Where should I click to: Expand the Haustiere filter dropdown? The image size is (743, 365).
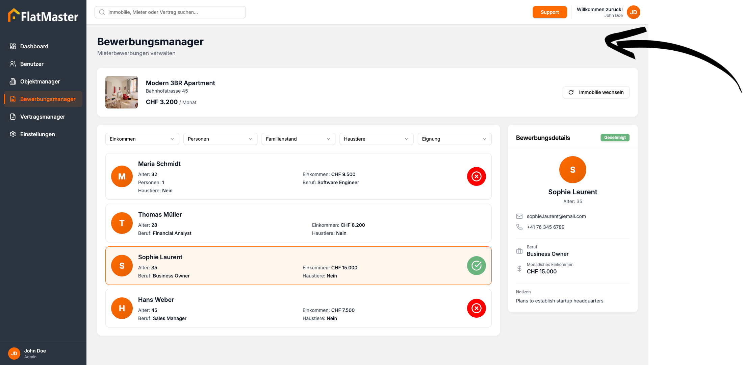click(376, 139)
